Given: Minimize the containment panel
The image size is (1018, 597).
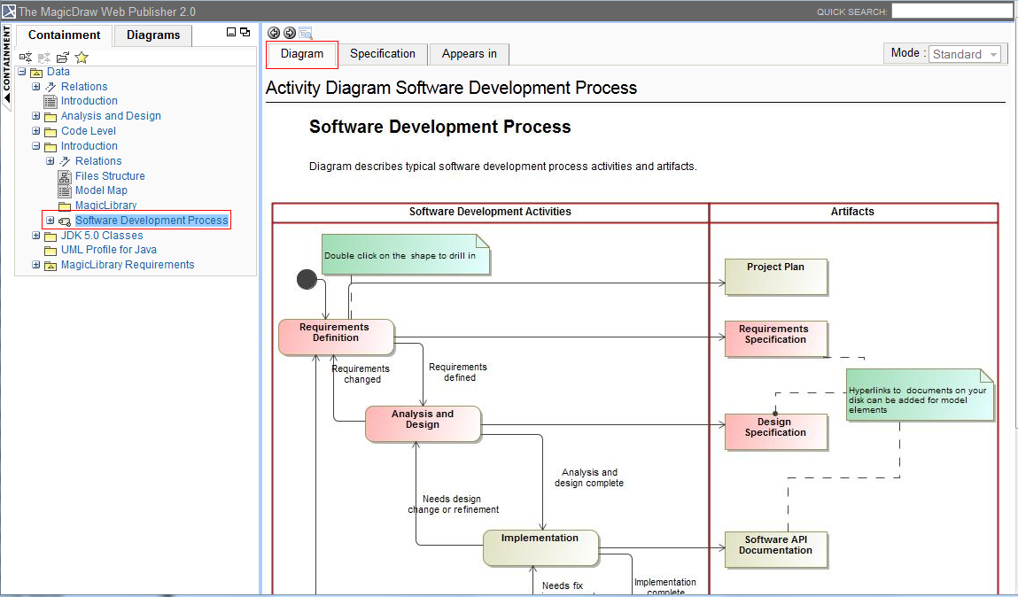Looking at the screenshot, I should [231, 32].
